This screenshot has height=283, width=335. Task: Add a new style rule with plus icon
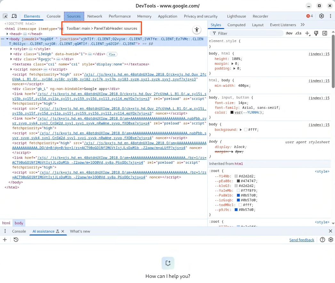[307, 33]
